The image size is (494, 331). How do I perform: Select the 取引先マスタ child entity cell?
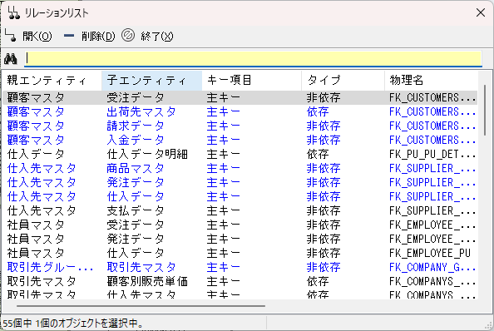coord(141,267)
